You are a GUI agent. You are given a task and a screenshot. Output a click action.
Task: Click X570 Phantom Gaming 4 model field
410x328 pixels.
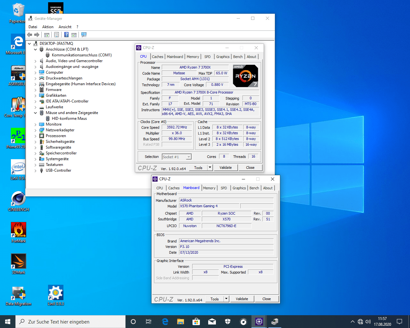[209, 206]
